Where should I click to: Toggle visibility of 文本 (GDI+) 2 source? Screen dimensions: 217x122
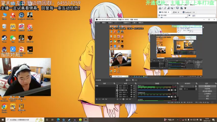(x=131, y=97)
